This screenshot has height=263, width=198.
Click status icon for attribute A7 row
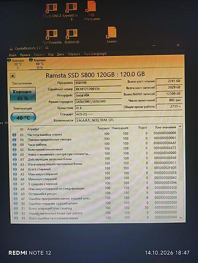click(x=16, y=184)
